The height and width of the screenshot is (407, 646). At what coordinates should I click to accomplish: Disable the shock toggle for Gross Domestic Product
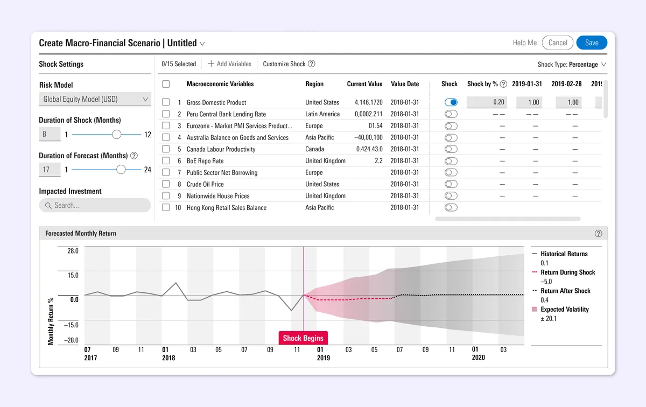(x=451, y=102)
